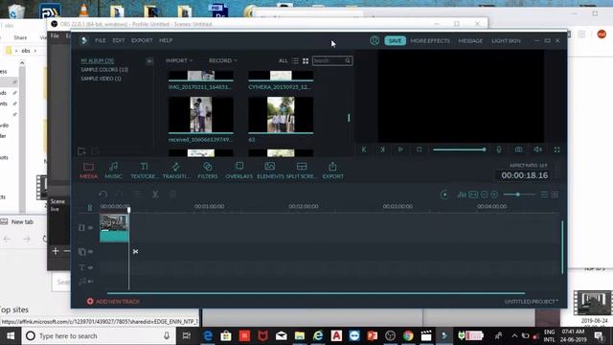Image resolution: width=613 pixels, height=345 pixels.
Task: Click the Save button
Action: click(x=395, y=40)
